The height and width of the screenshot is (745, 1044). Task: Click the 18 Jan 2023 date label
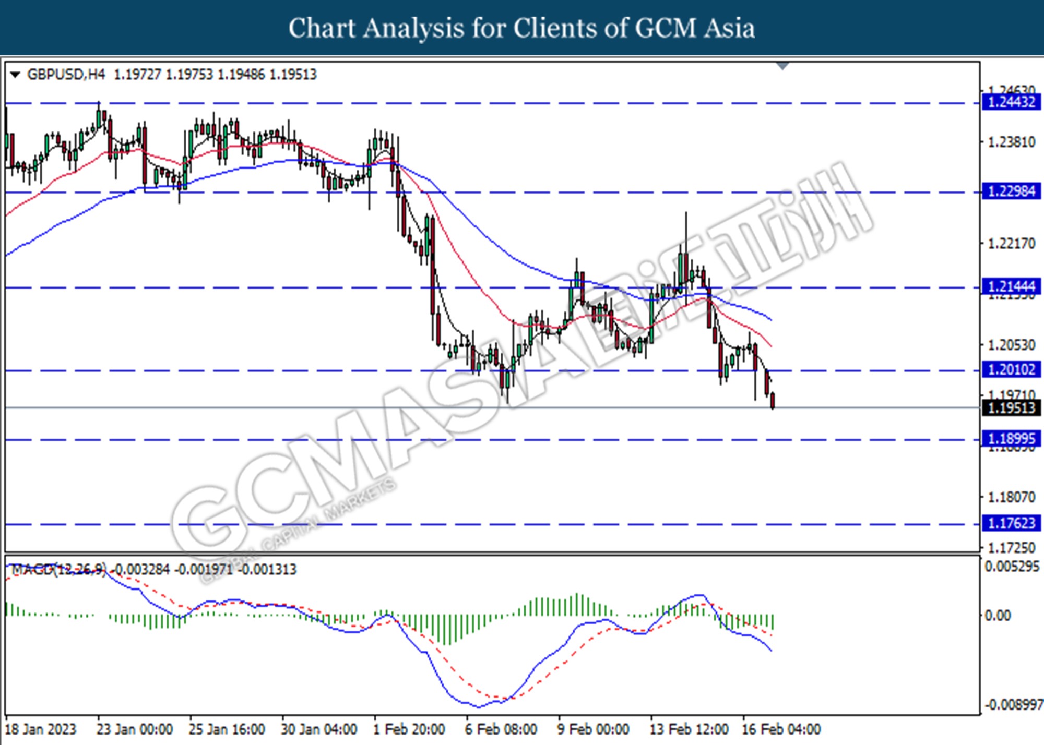pos(41,729)
